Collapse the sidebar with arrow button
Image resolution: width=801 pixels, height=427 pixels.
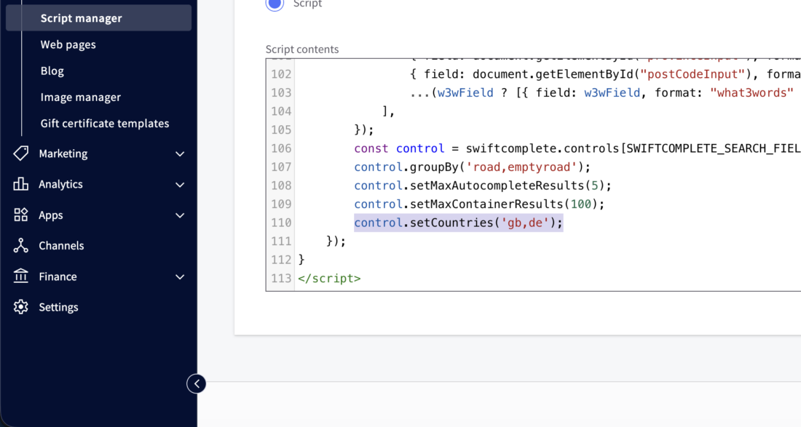pyautogui.click(x=197, y=383)
